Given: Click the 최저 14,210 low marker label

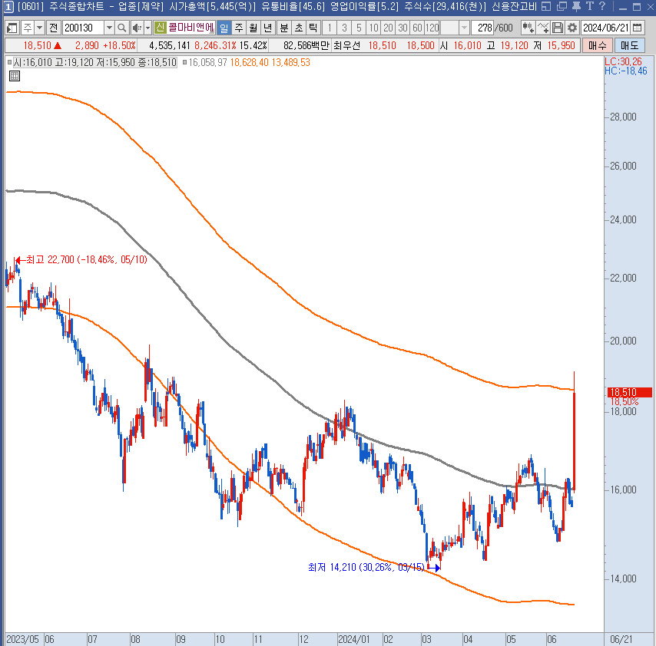Looking at the screenshot, I should coord(366,568).
